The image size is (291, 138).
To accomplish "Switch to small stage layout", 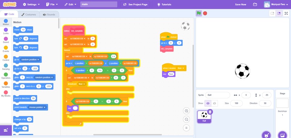I will [x=273, y=13].
